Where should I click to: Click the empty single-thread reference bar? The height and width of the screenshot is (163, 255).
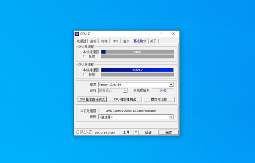click(137, 56)
